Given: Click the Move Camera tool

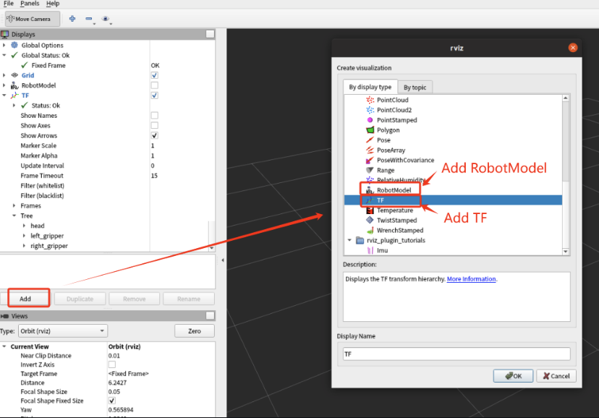Looking at the screenshot, I should point(27,19).
